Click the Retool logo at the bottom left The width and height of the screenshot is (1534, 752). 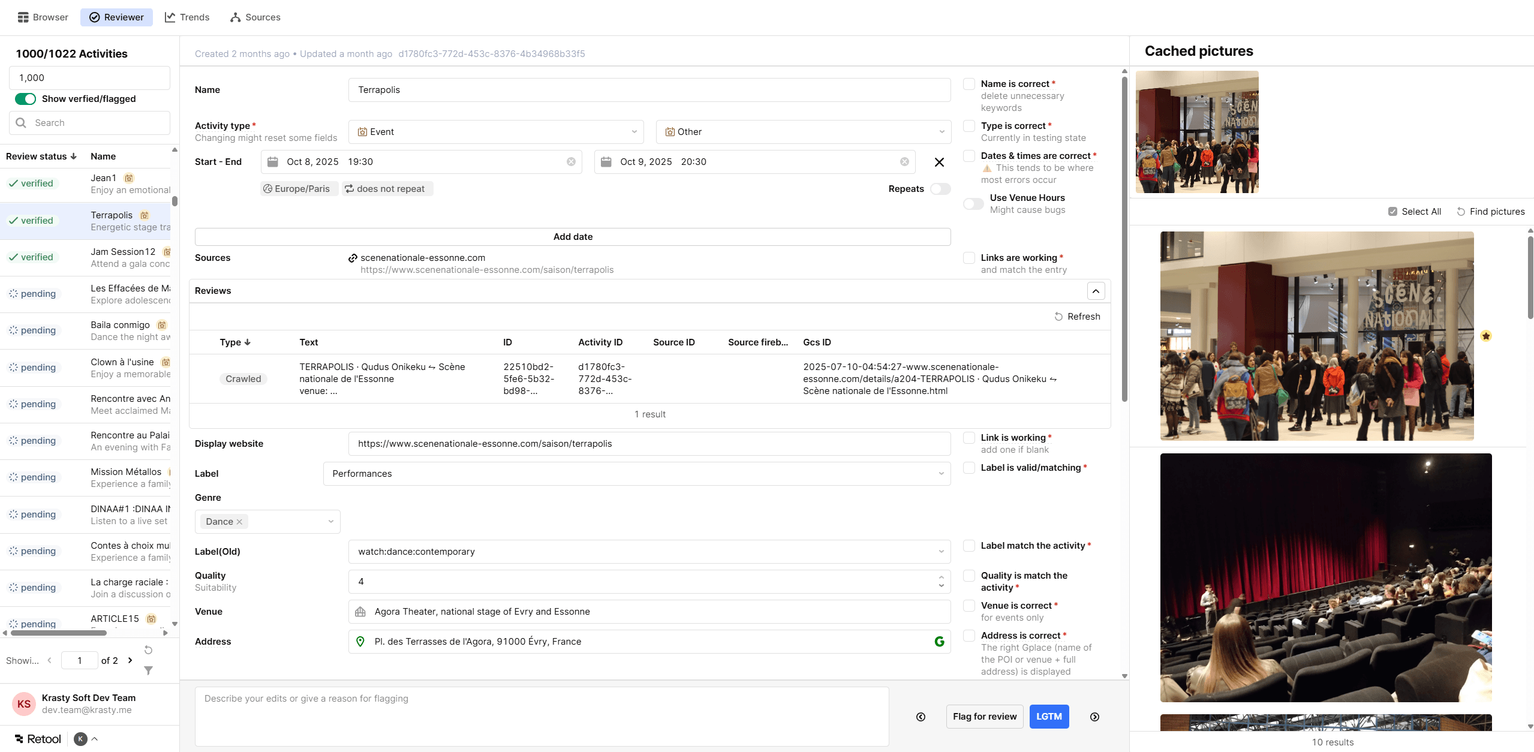click(37, 739)
